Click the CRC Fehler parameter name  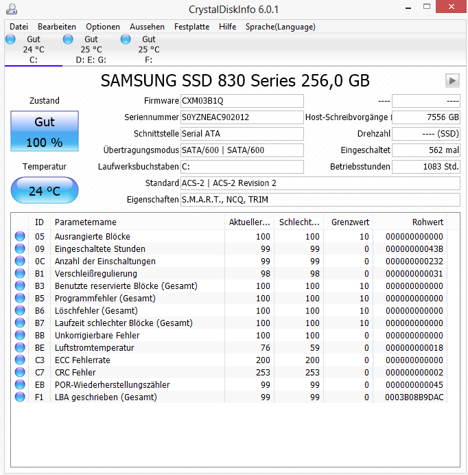pyautogui.click(x=75, y=372)
